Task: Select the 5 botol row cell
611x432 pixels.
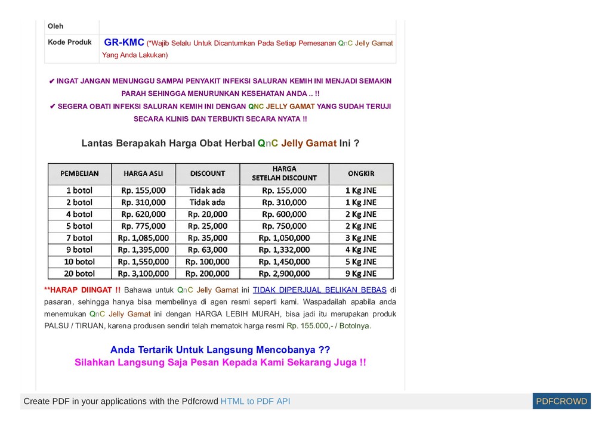Action: pyautogui.click(x=79, y=226)
